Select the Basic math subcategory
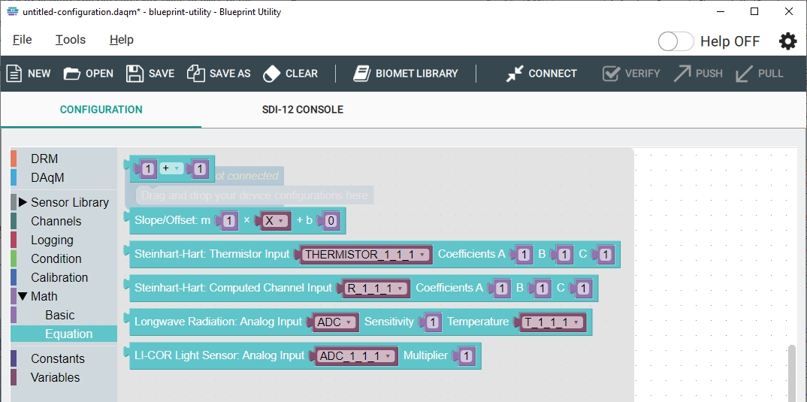 click(59, 315)
